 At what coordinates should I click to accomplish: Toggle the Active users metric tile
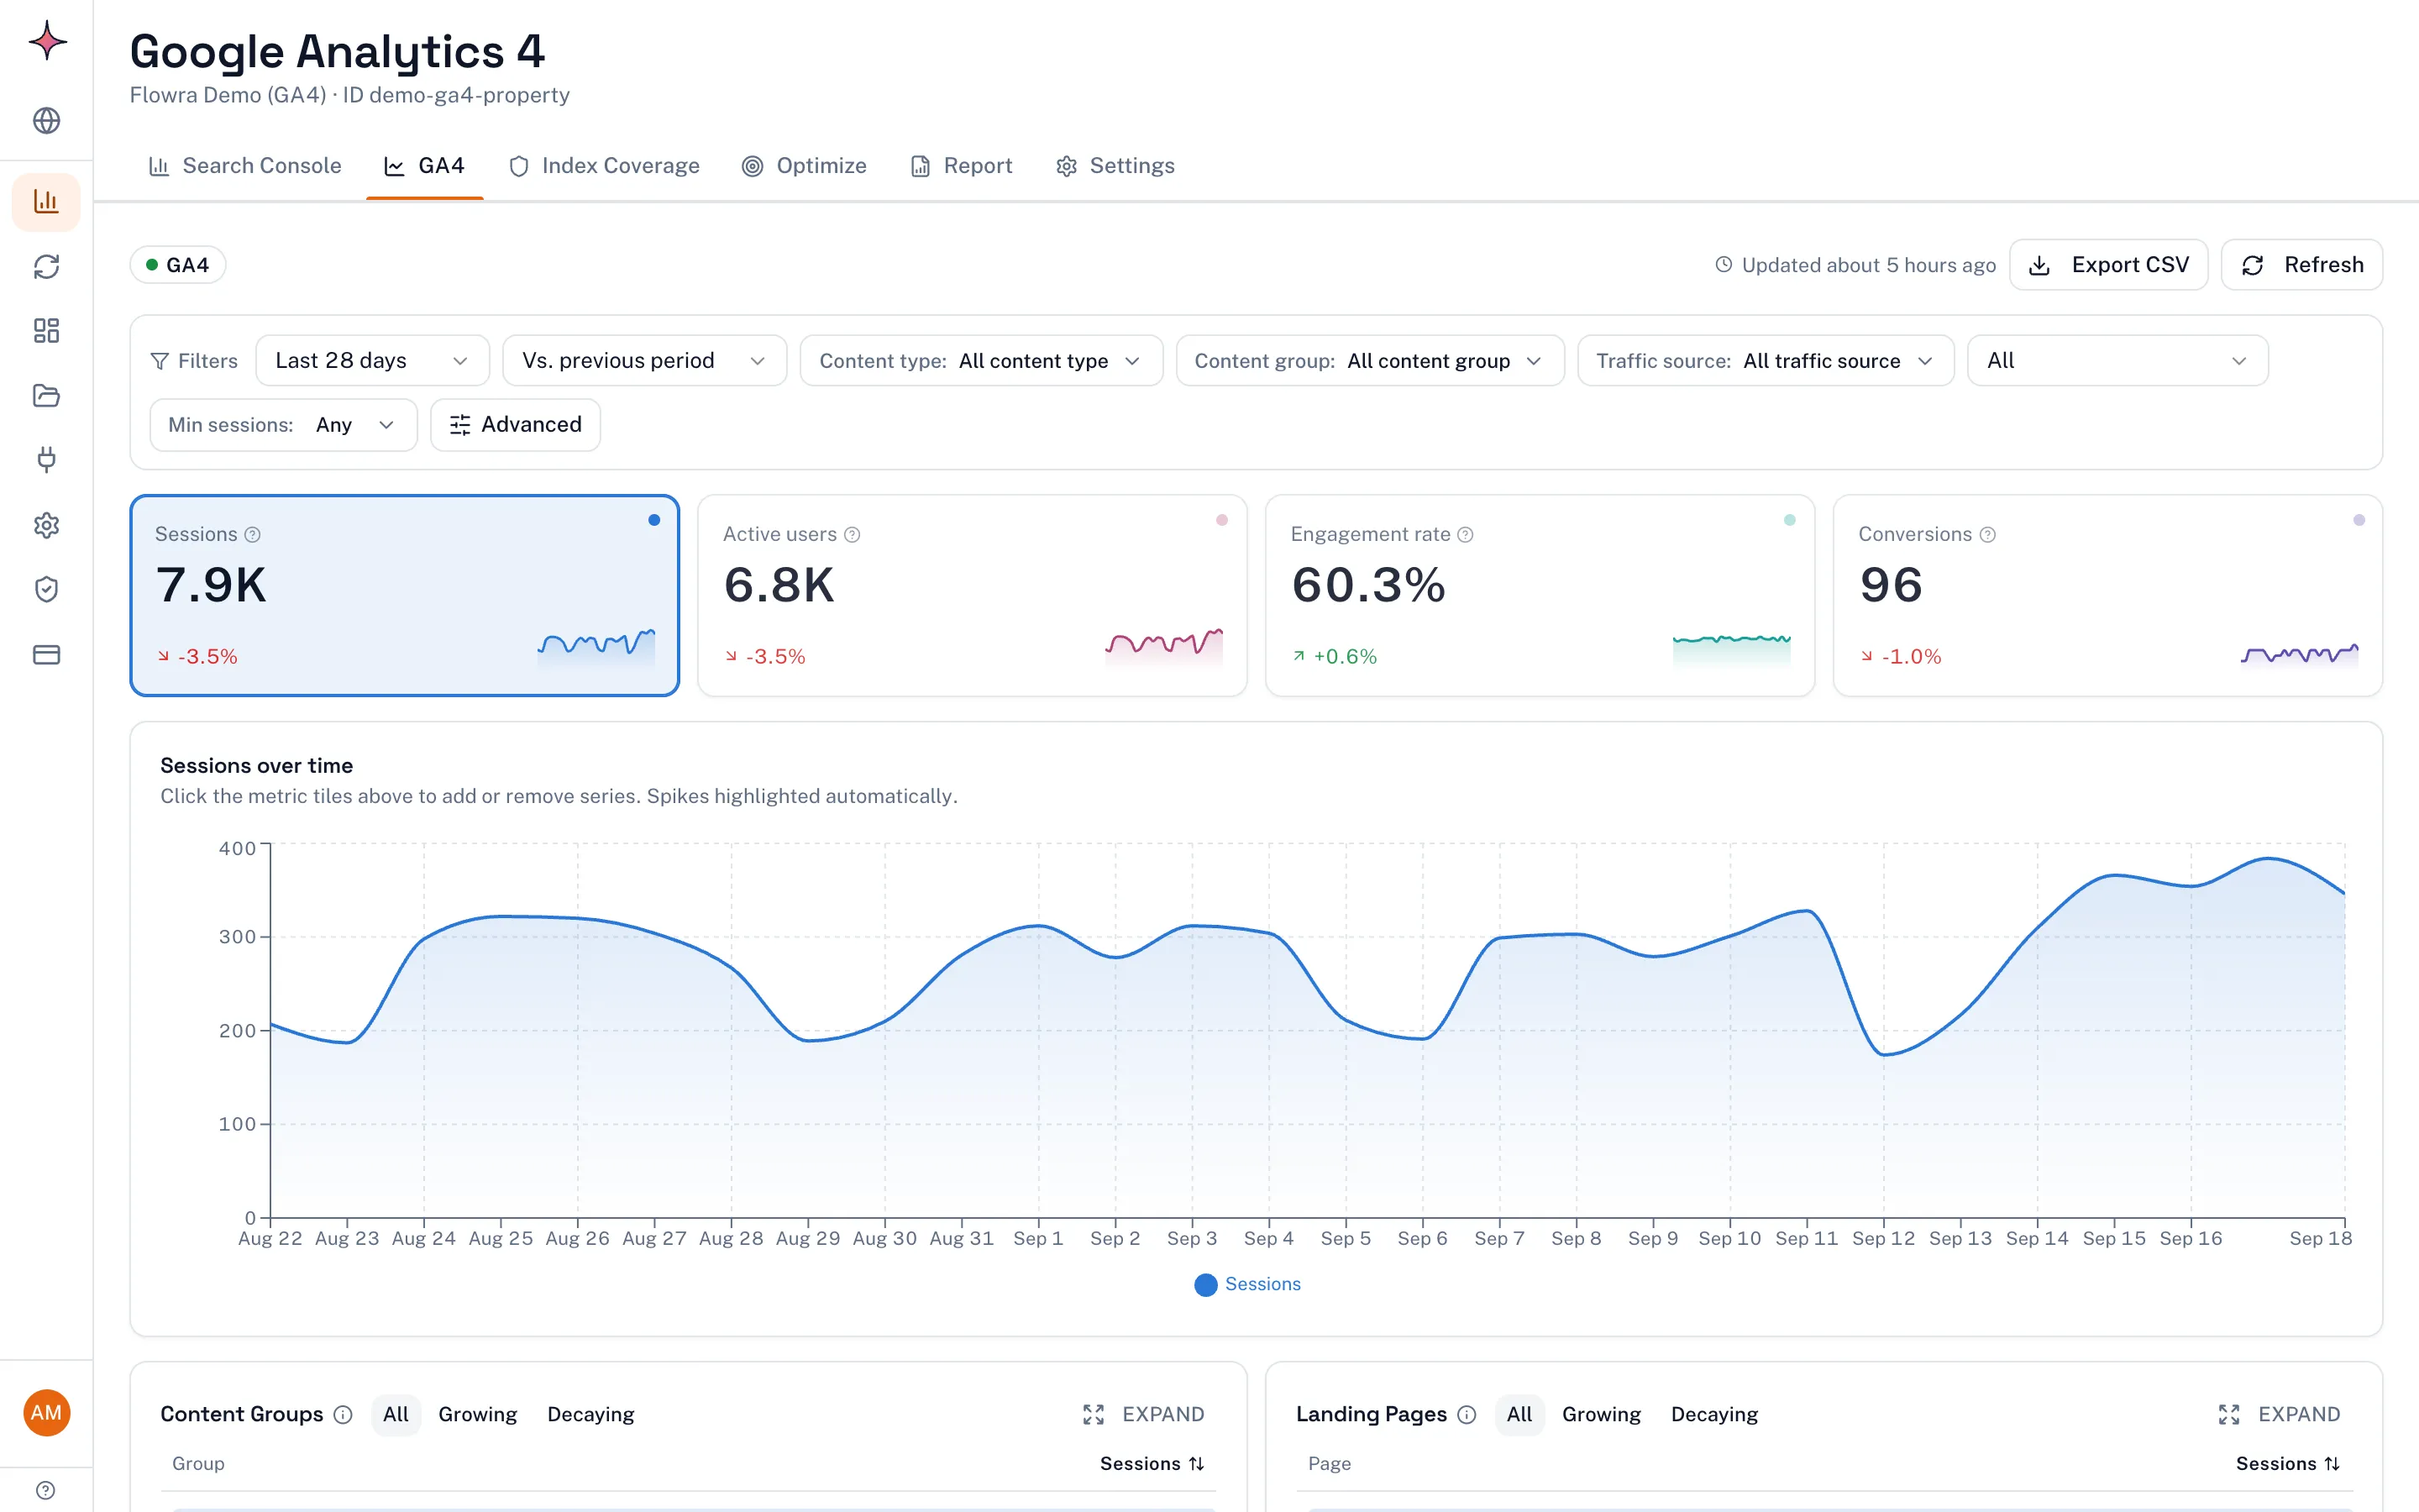(972, 596)
